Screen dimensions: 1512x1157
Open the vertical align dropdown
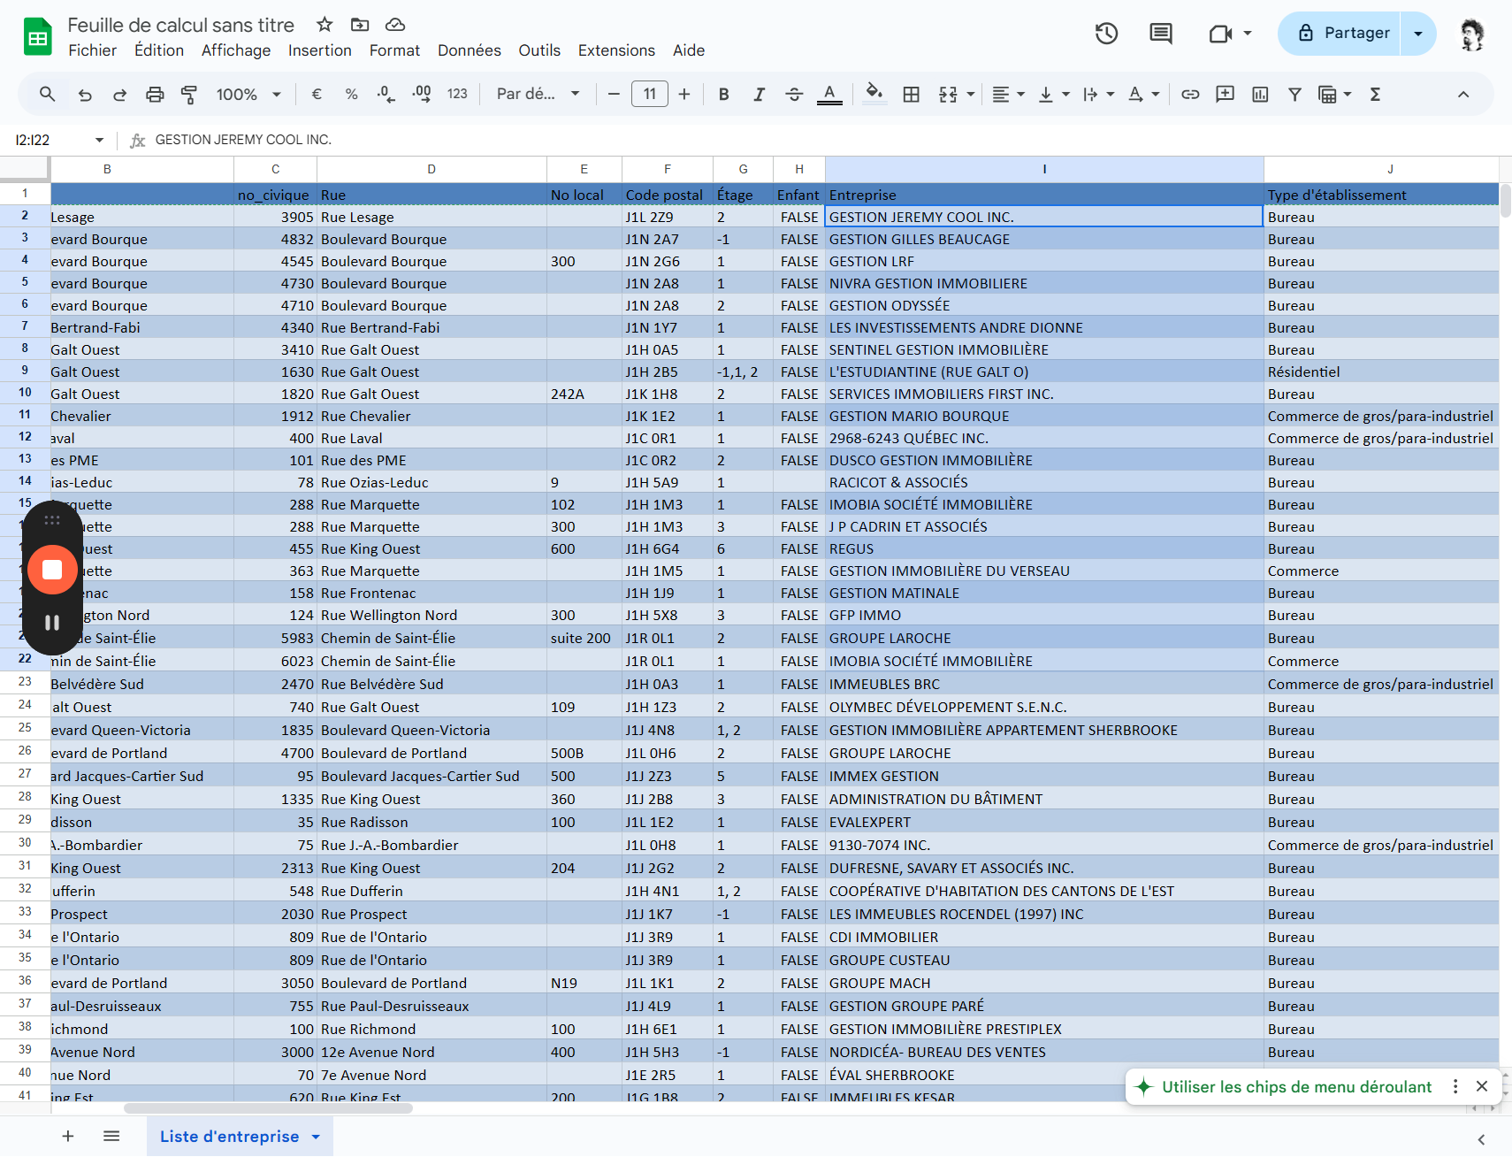point(1054,94)
